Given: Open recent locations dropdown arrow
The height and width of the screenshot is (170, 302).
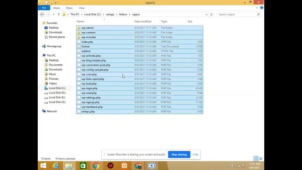Looking at the screenshot, I should [x=54, y=15].
